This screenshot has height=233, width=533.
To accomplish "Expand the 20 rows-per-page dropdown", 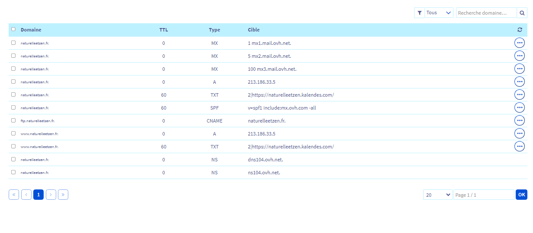I will pos(437,195).
